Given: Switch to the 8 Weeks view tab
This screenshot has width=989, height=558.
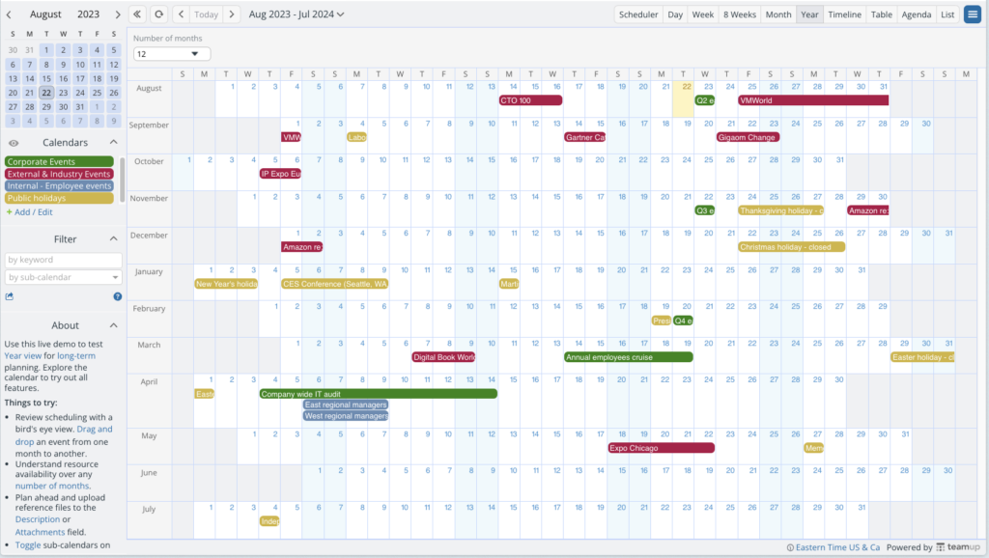Looking at the screenshot, I should pos(738,14).
